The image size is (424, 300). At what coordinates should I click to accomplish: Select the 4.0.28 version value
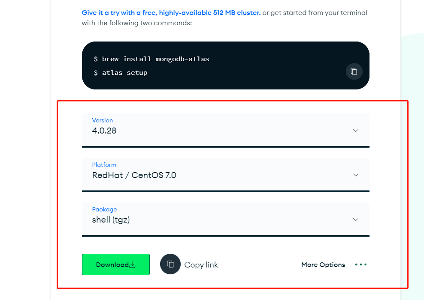click(x=104, y=131)
